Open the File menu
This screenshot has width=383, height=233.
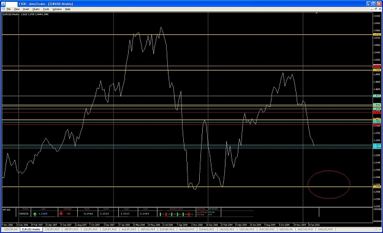pyautogui.click(x=9, y=9)
